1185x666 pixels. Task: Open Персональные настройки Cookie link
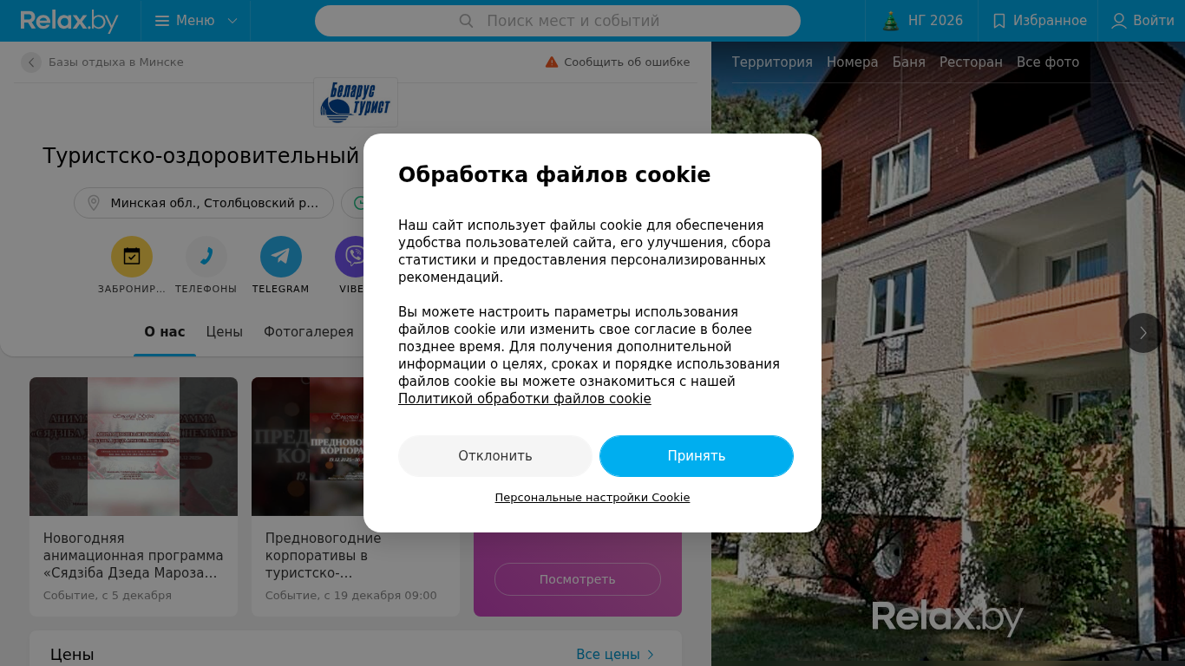pyautogui.click(x=592, y=498)
